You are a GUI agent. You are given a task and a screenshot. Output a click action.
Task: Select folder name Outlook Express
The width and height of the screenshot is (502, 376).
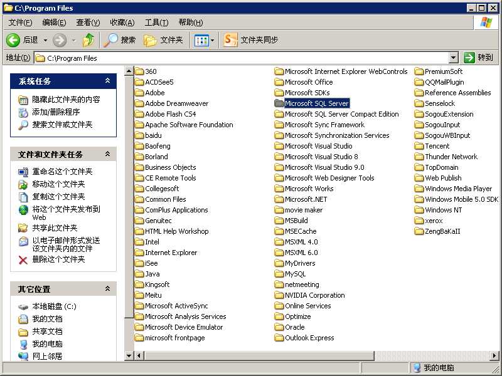pos(309,338)
